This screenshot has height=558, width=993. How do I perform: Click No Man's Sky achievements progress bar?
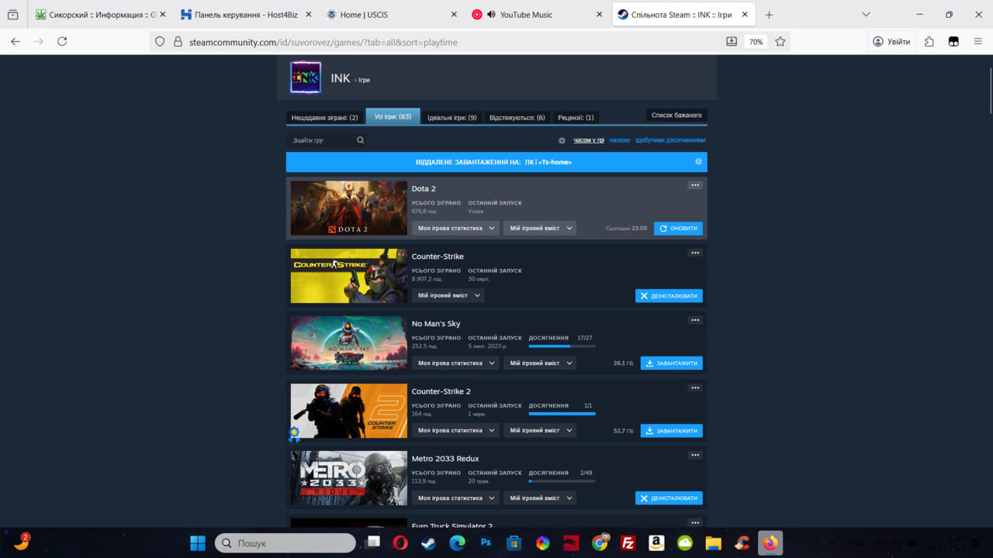click(x=562, y=346)
